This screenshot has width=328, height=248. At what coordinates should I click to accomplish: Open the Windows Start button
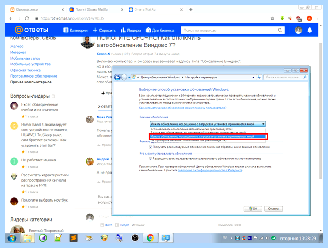point(12,238)
